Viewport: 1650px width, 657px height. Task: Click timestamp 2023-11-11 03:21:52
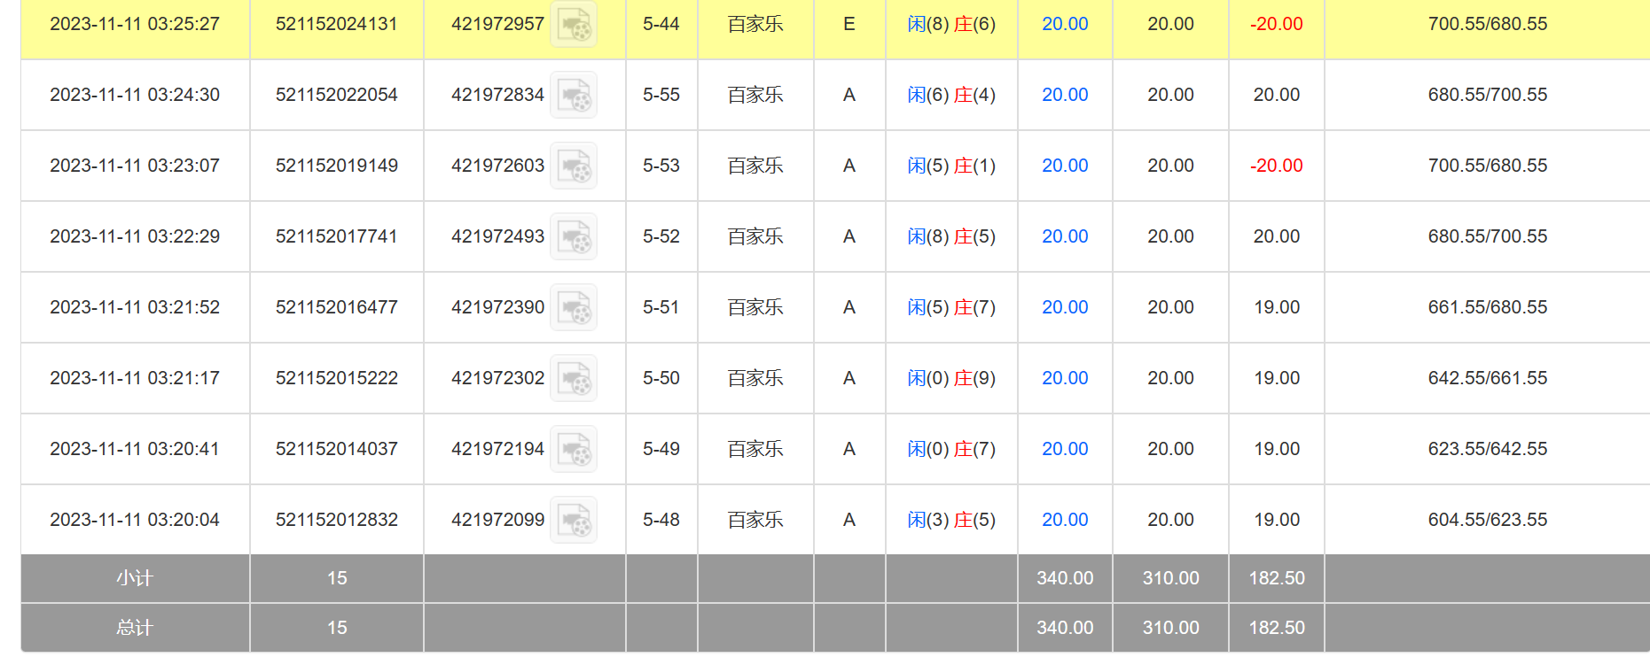pyautogui.click(x=135, y=307)
